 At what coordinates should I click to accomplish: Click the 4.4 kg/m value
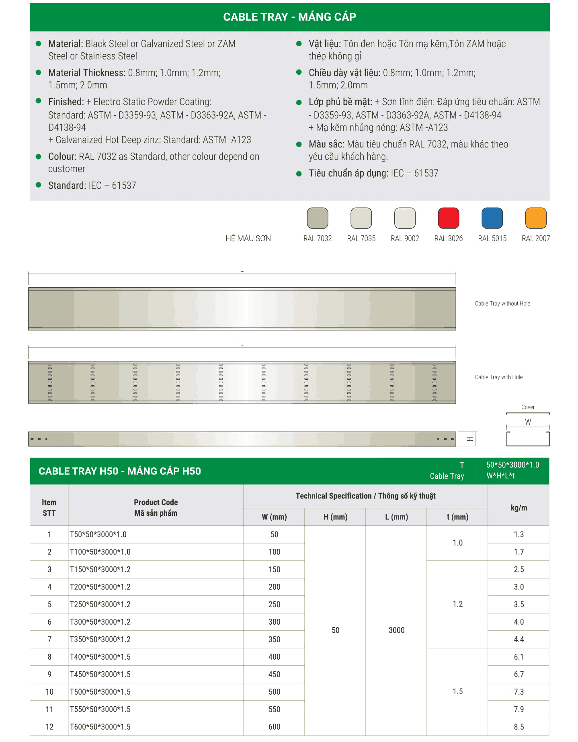tap(519, 639)
